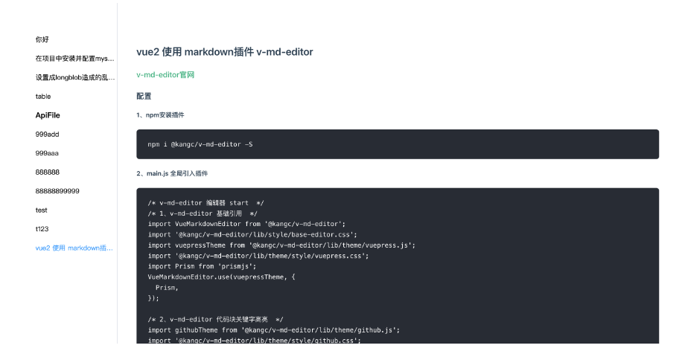Click the main.js import code block
This screenshot has width=682, height=354.
pyautogui.click(x=398, y=265)
